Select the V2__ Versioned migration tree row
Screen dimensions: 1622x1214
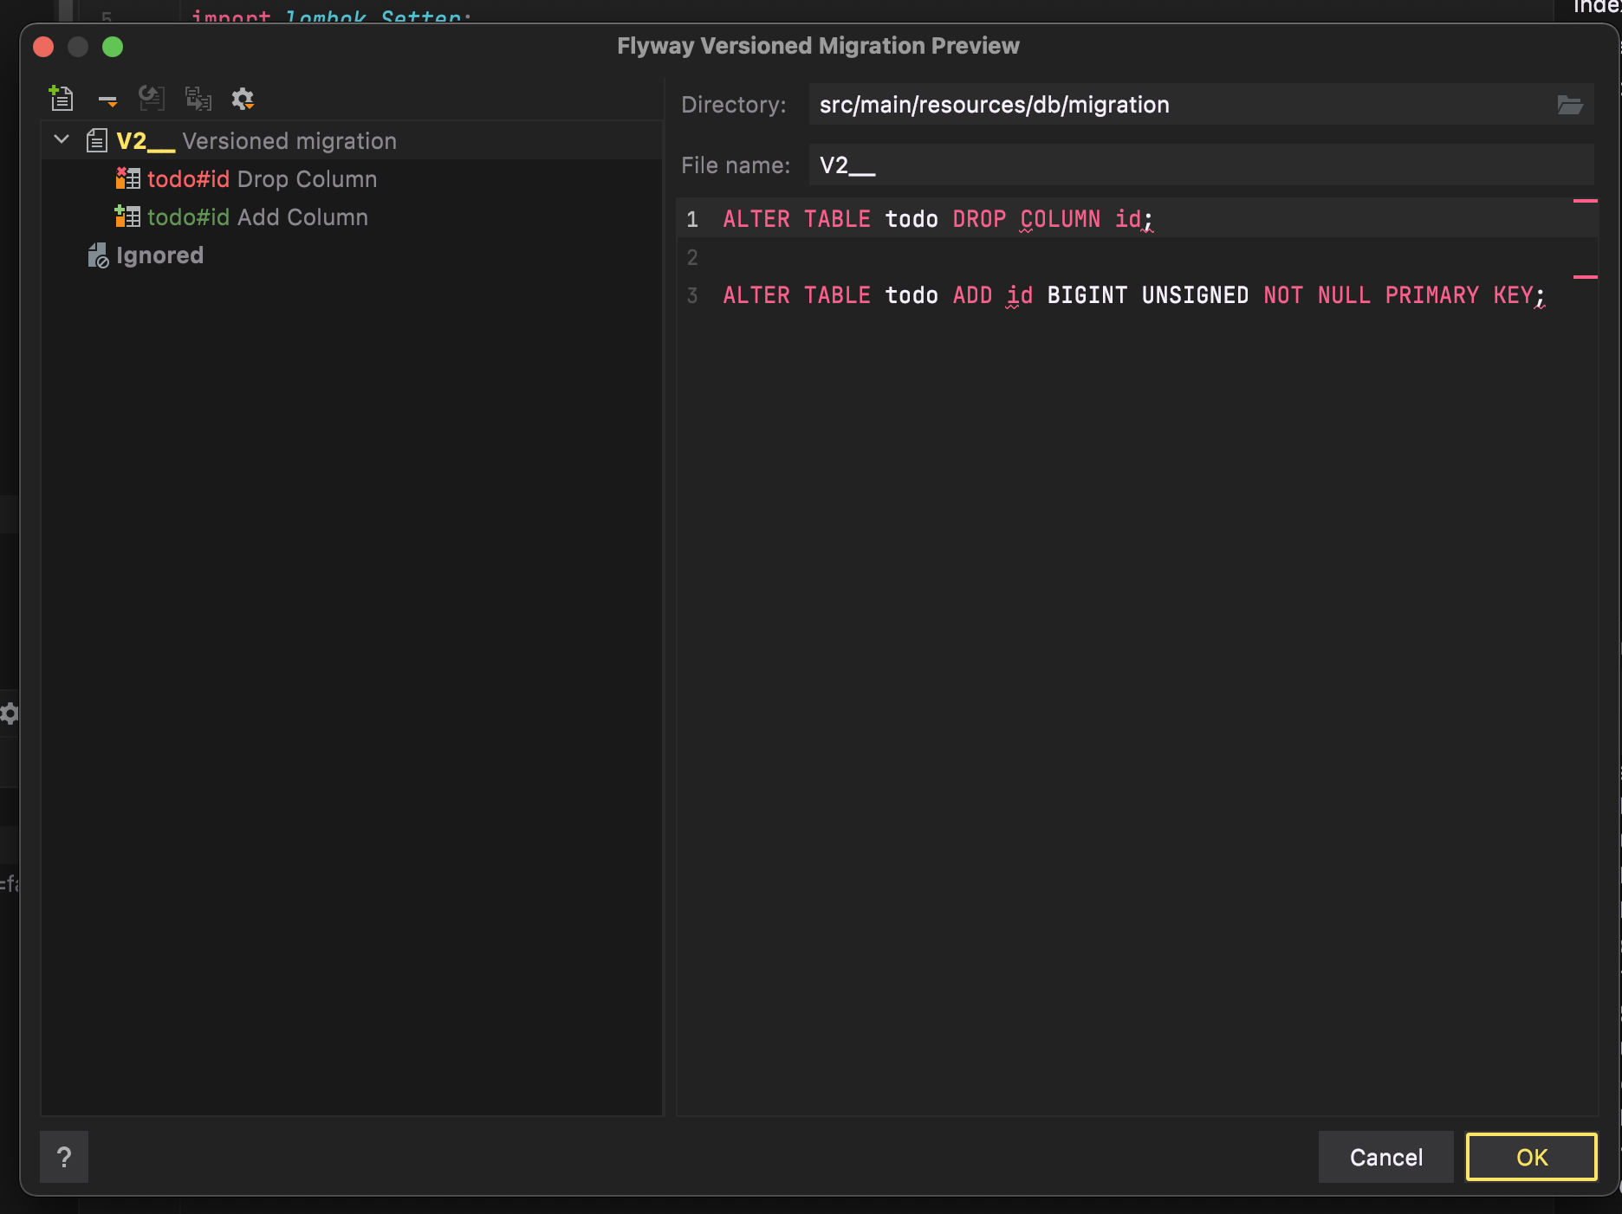point(352,140)
